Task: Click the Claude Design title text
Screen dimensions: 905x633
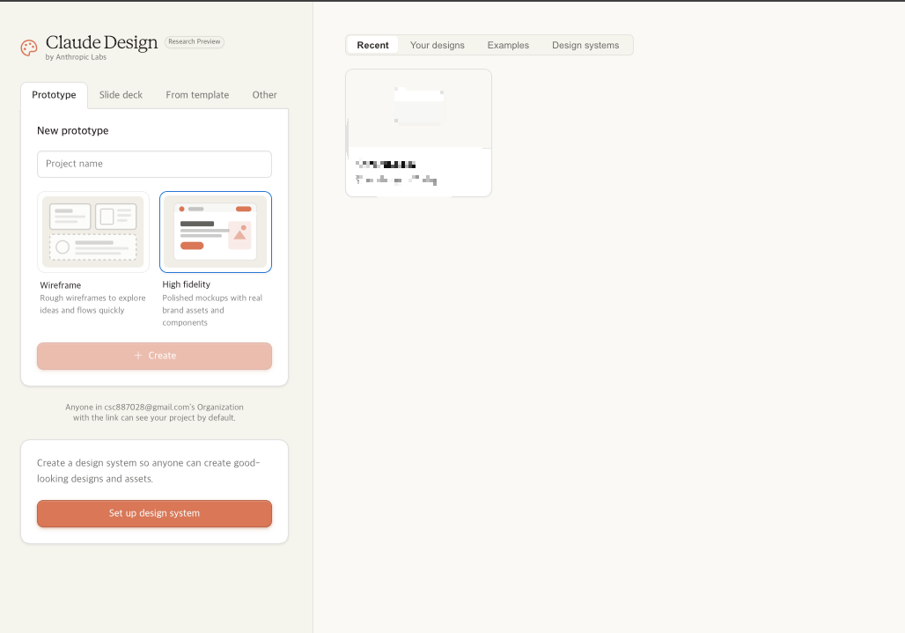Action: pyautogui.click(x=101, y=42)
